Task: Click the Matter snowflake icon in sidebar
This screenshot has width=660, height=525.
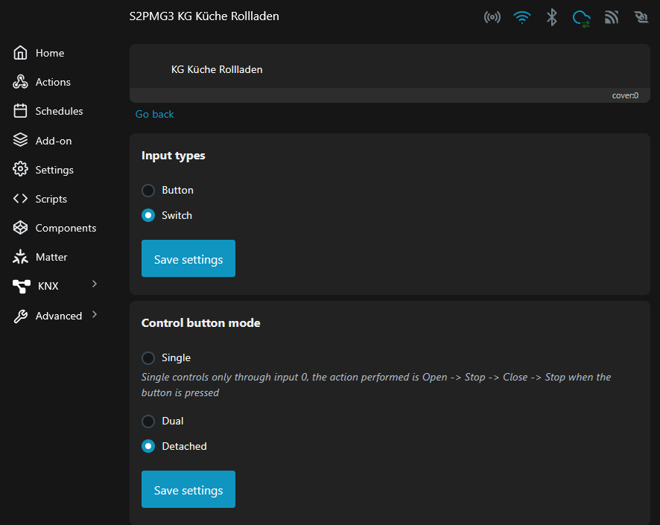Action: pyautogui.click(x=21, y=257)
